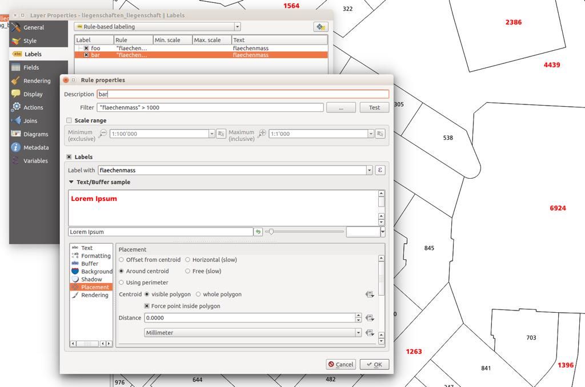Click data-defined override for distance unit

point(370,333)
